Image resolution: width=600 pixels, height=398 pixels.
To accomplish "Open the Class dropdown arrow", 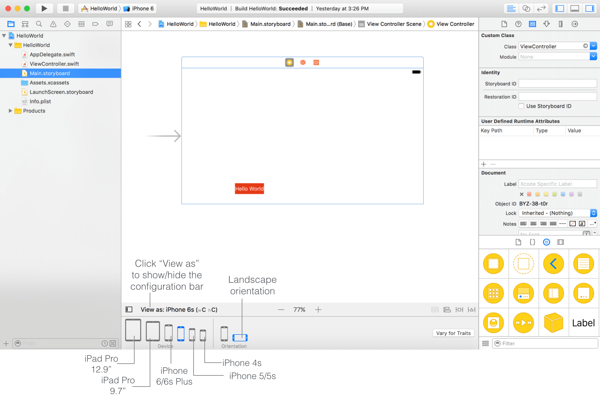I will tap(593, 46).
